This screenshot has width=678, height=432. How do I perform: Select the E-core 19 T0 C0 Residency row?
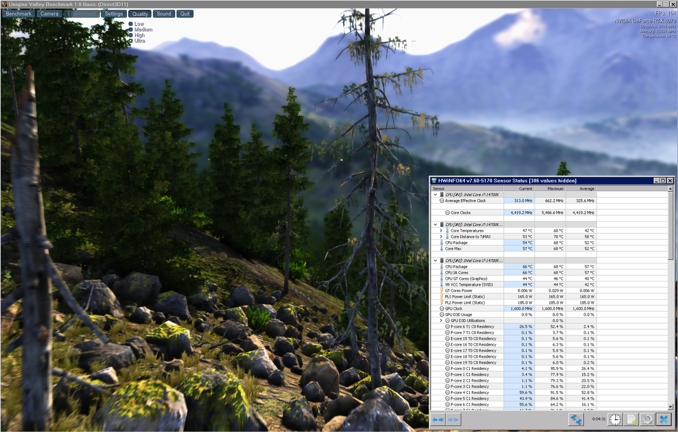(x=514, y=363)
